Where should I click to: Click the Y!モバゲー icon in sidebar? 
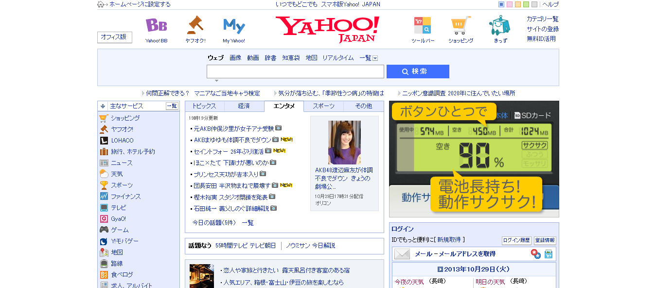[x=104, y=241]
